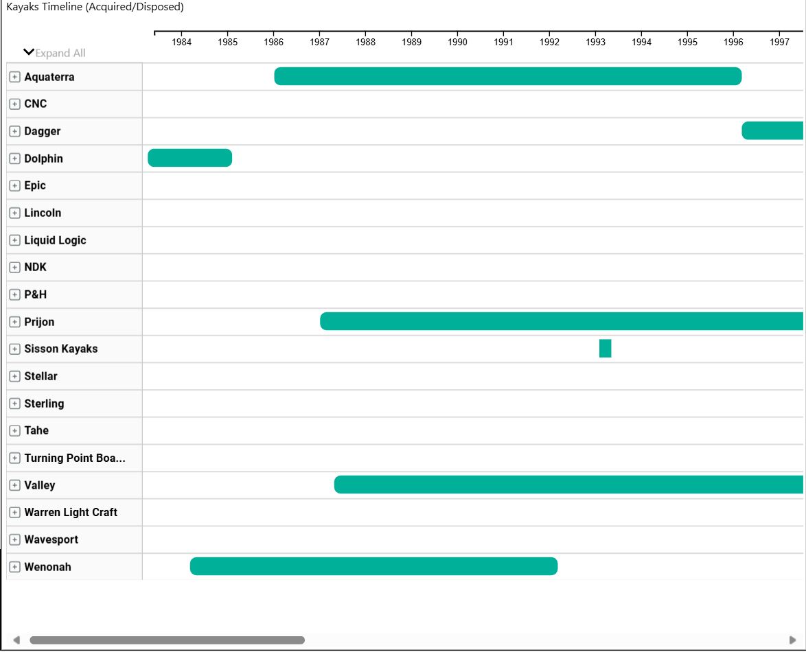Expand the Wavesport row

click(x=15, y=539)
